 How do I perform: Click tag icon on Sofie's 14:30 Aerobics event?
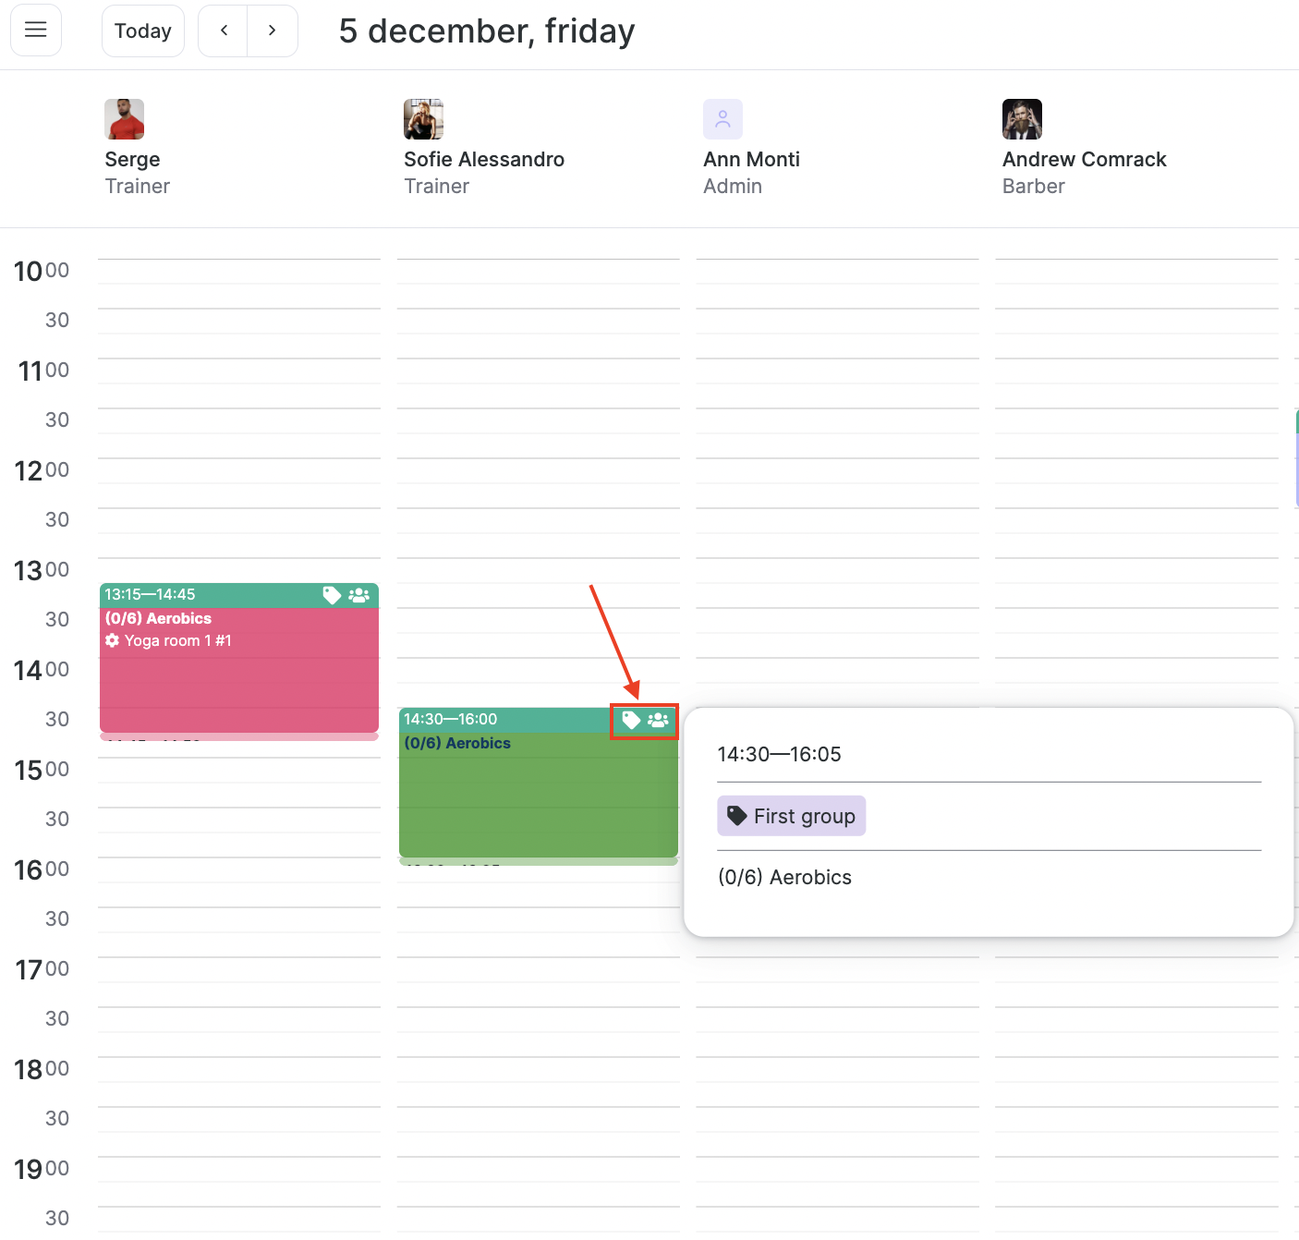click(631, 720)
